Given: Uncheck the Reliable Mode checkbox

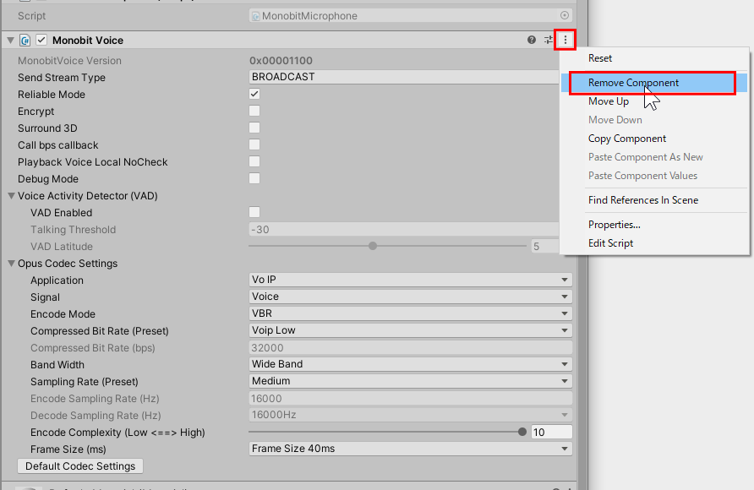Looking at the screenshot, I should pyautogui.click(x=254, y=94).
